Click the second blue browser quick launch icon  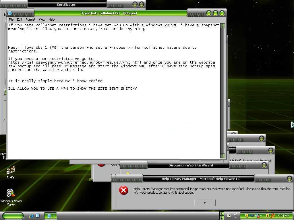tap(38, 216)
